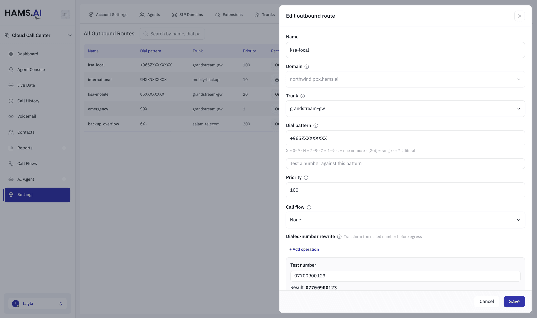The width and height of the screenshot is (537, 318).
Task: Focus the Priority input field
Action: pos(405,190)
